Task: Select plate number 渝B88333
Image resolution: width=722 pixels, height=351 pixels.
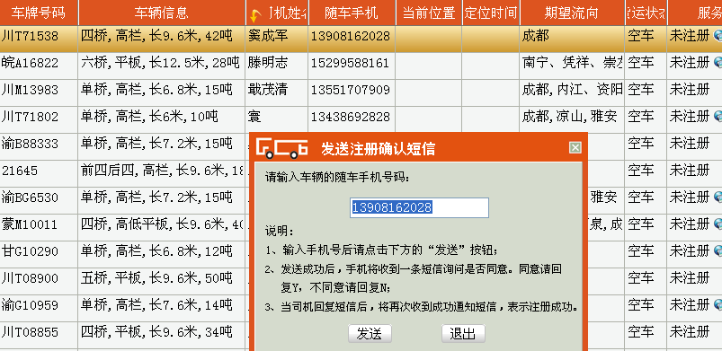Action: [31, 144]
